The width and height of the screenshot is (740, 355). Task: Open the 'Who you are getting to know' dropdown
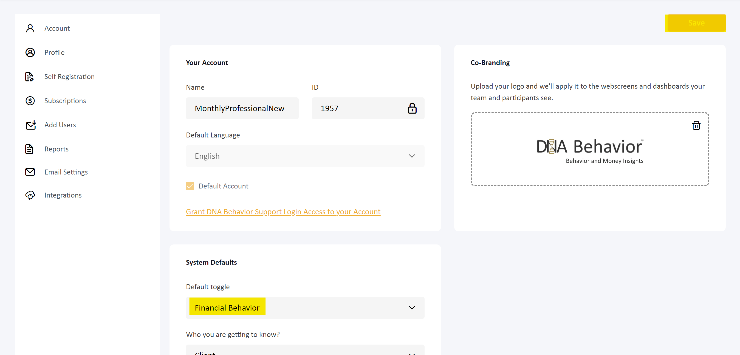(305, 350)
